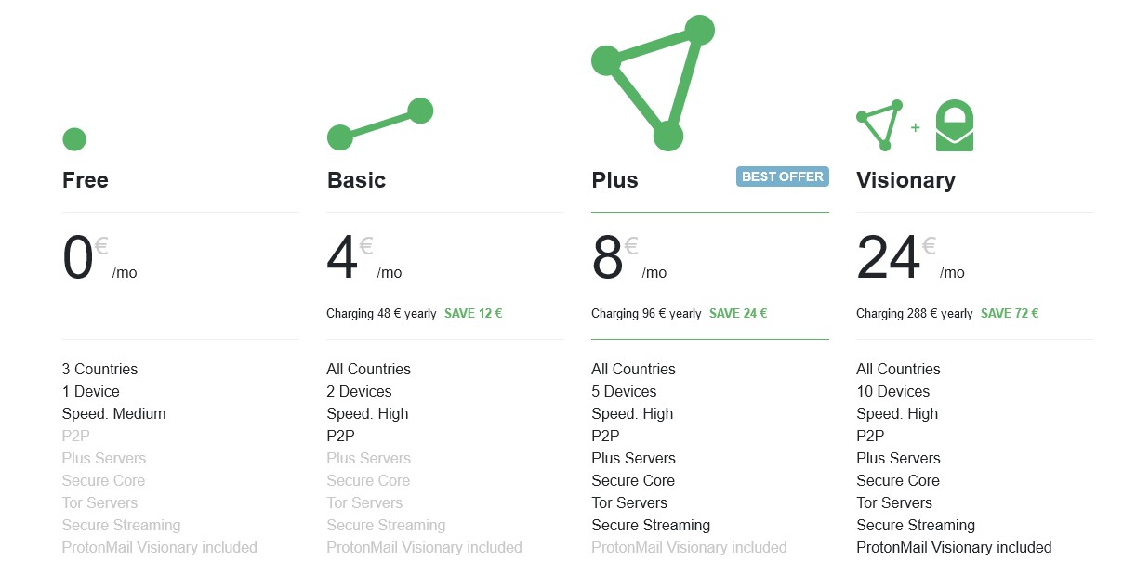Click the Plus plan large triangle icon
Viewport: 1123px width, 574px height.
point(654,83)
